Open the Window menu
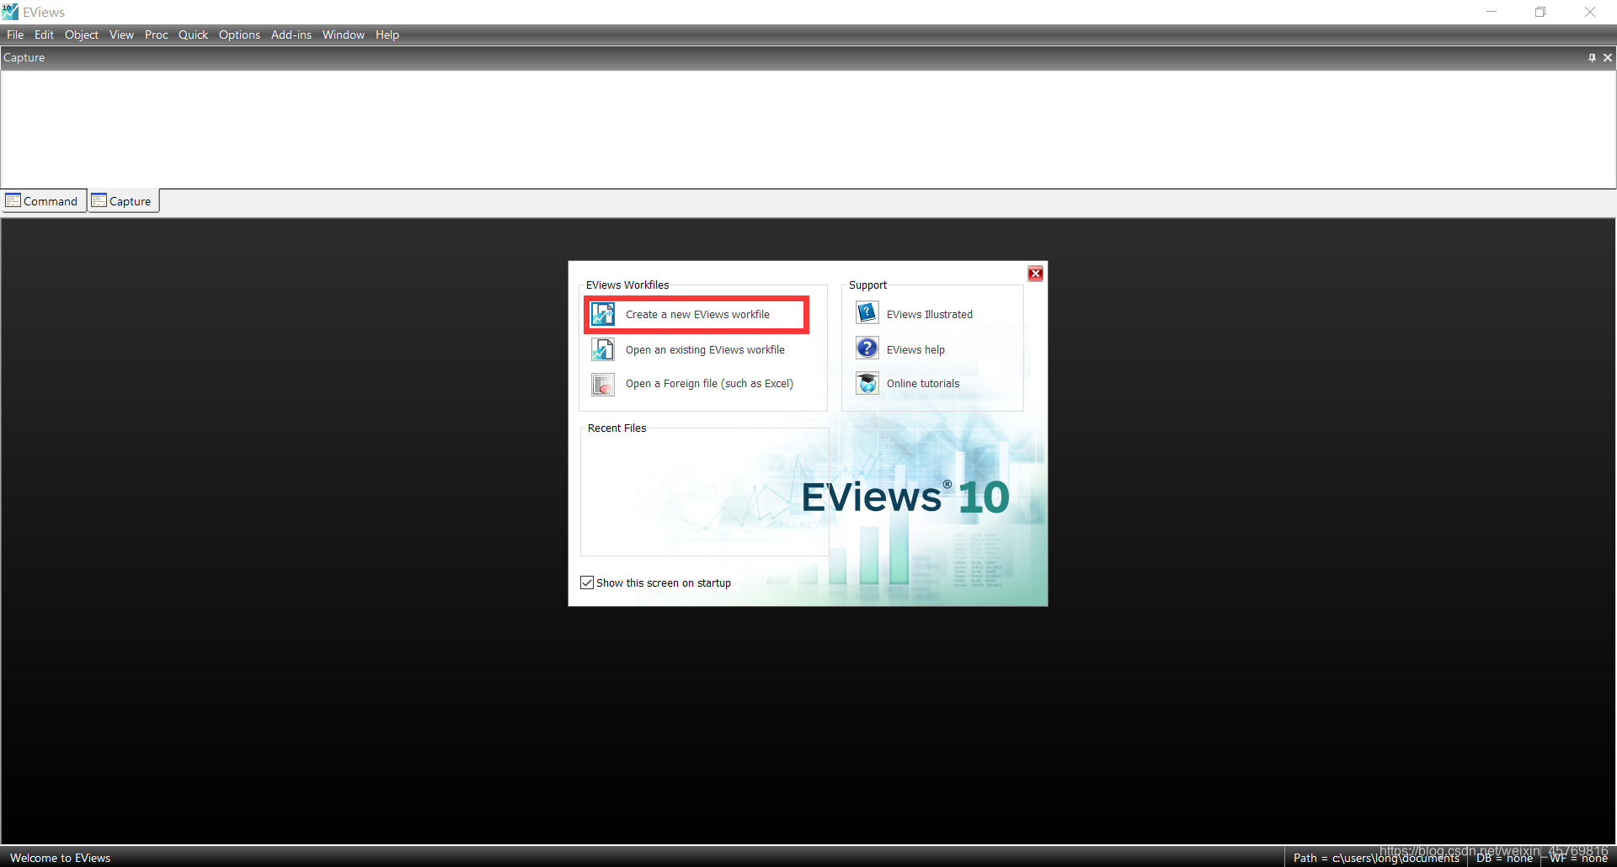1617x867 pixels. tap(344, 35)
